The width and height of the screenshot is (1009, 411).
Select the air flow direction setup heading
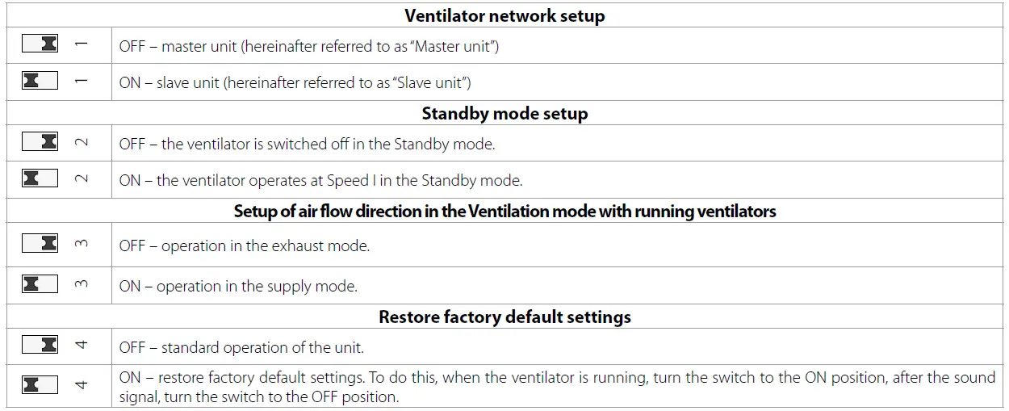[504, 212]
